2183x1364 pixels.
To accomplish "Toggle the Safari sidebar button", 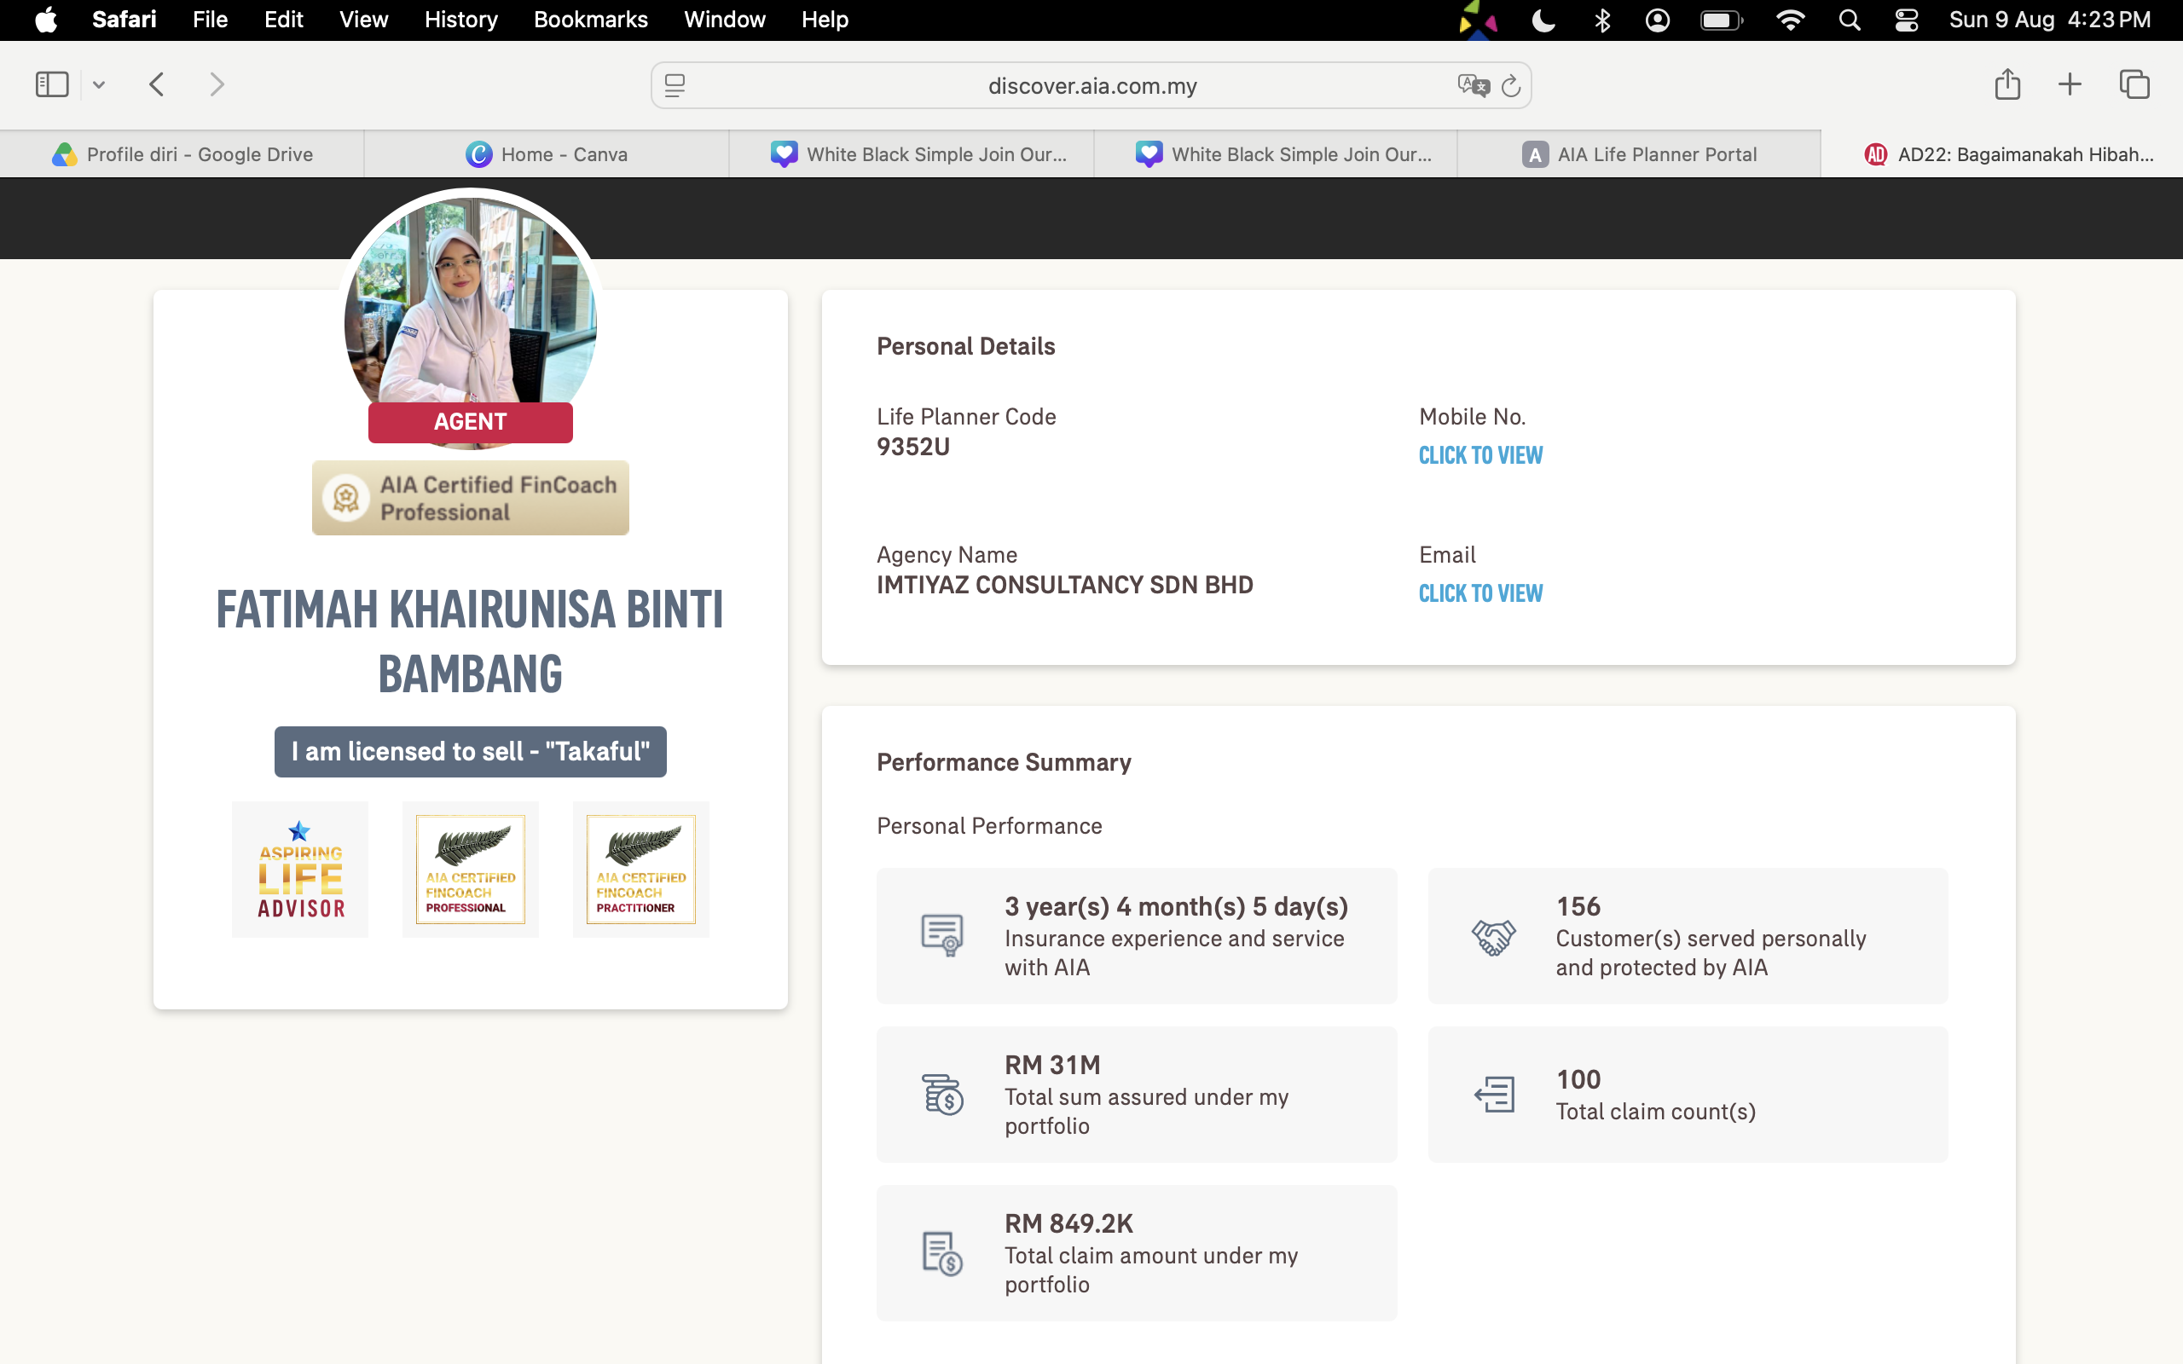I will [51, 84].
